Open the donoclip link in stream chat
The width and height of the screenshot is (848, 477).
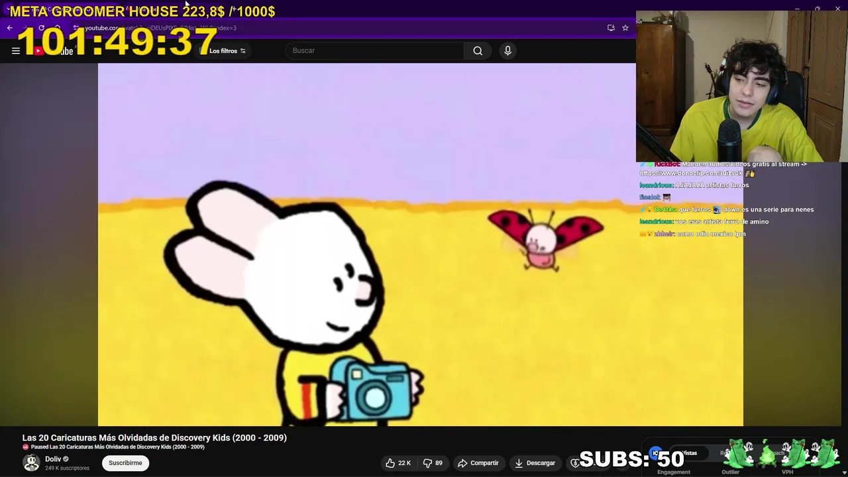[x=691, y=174]
